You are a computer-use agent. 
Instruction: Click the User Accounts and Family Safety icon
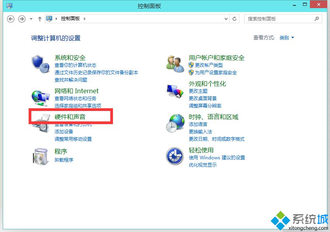tap(174, 64)
